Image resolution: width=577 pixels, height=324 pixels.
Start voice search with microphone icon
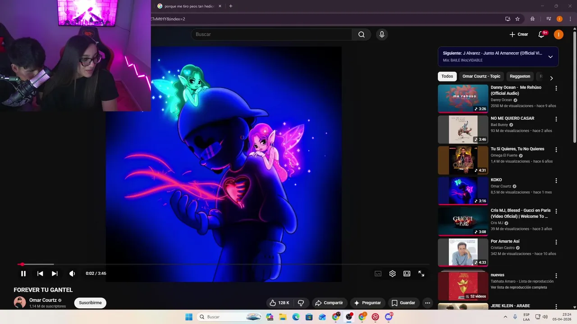382,34
